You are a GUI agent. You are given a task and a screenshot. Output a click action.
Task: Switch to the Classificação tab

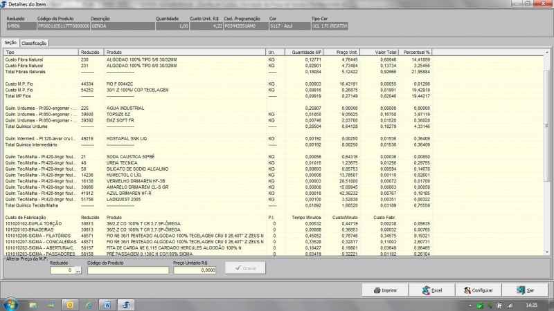click(34, 43)
